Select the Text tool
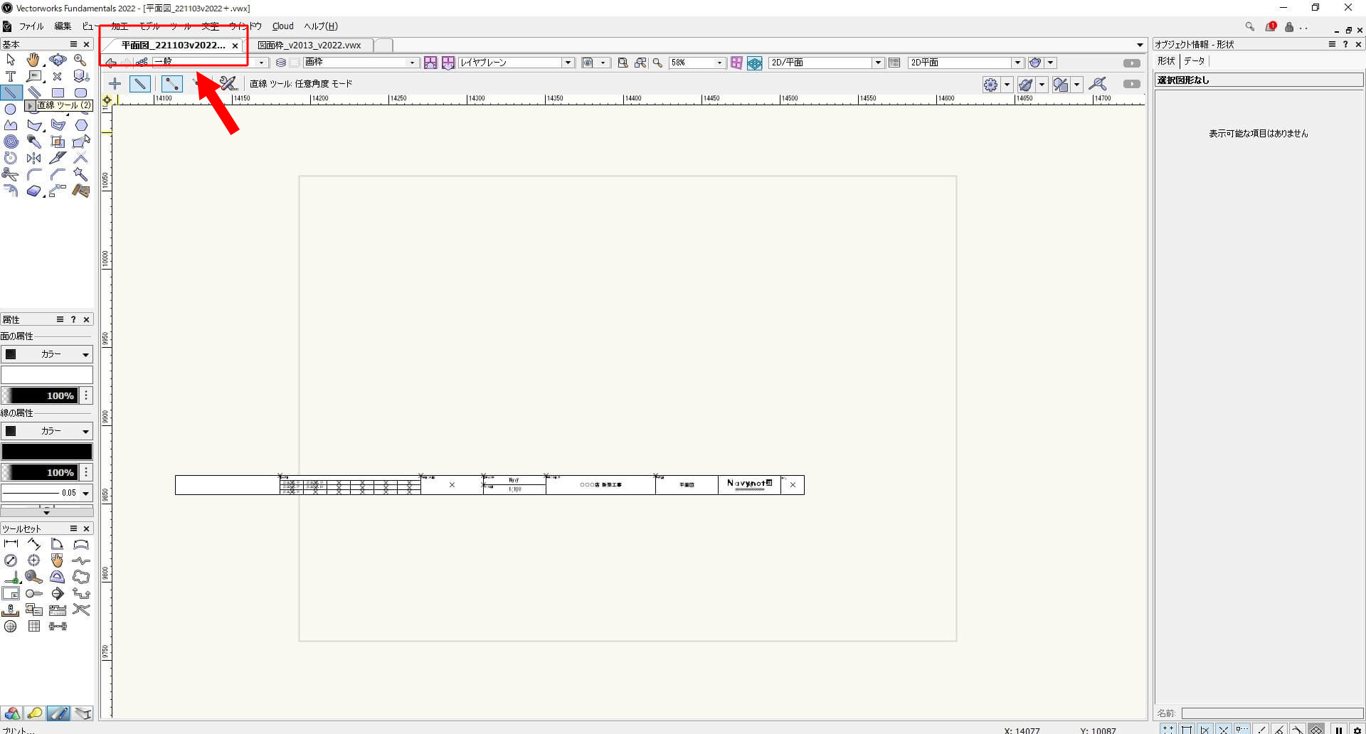This screenshot has height=734, width=1366. 11,76
